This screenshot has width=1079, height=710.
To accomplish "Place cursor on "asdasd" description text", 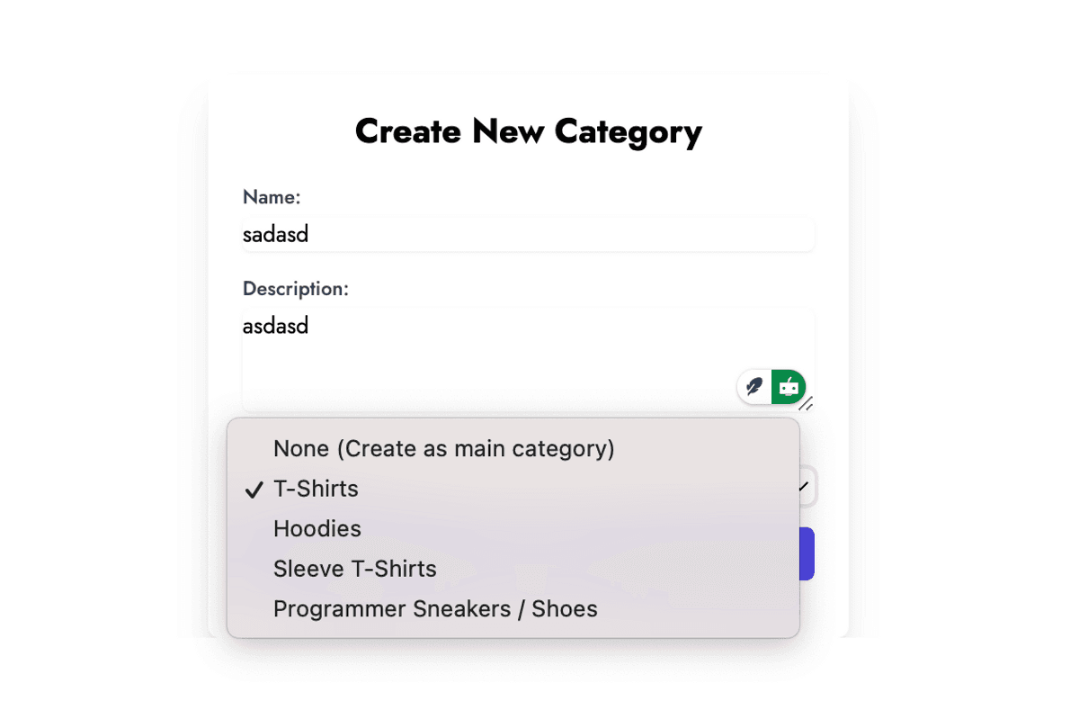I will pos(276,326).
